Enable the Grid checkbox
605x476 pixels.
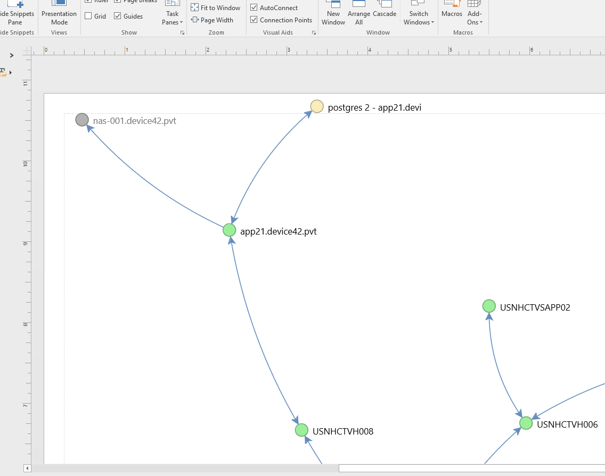pyautogui.click(x=88, y=16)
